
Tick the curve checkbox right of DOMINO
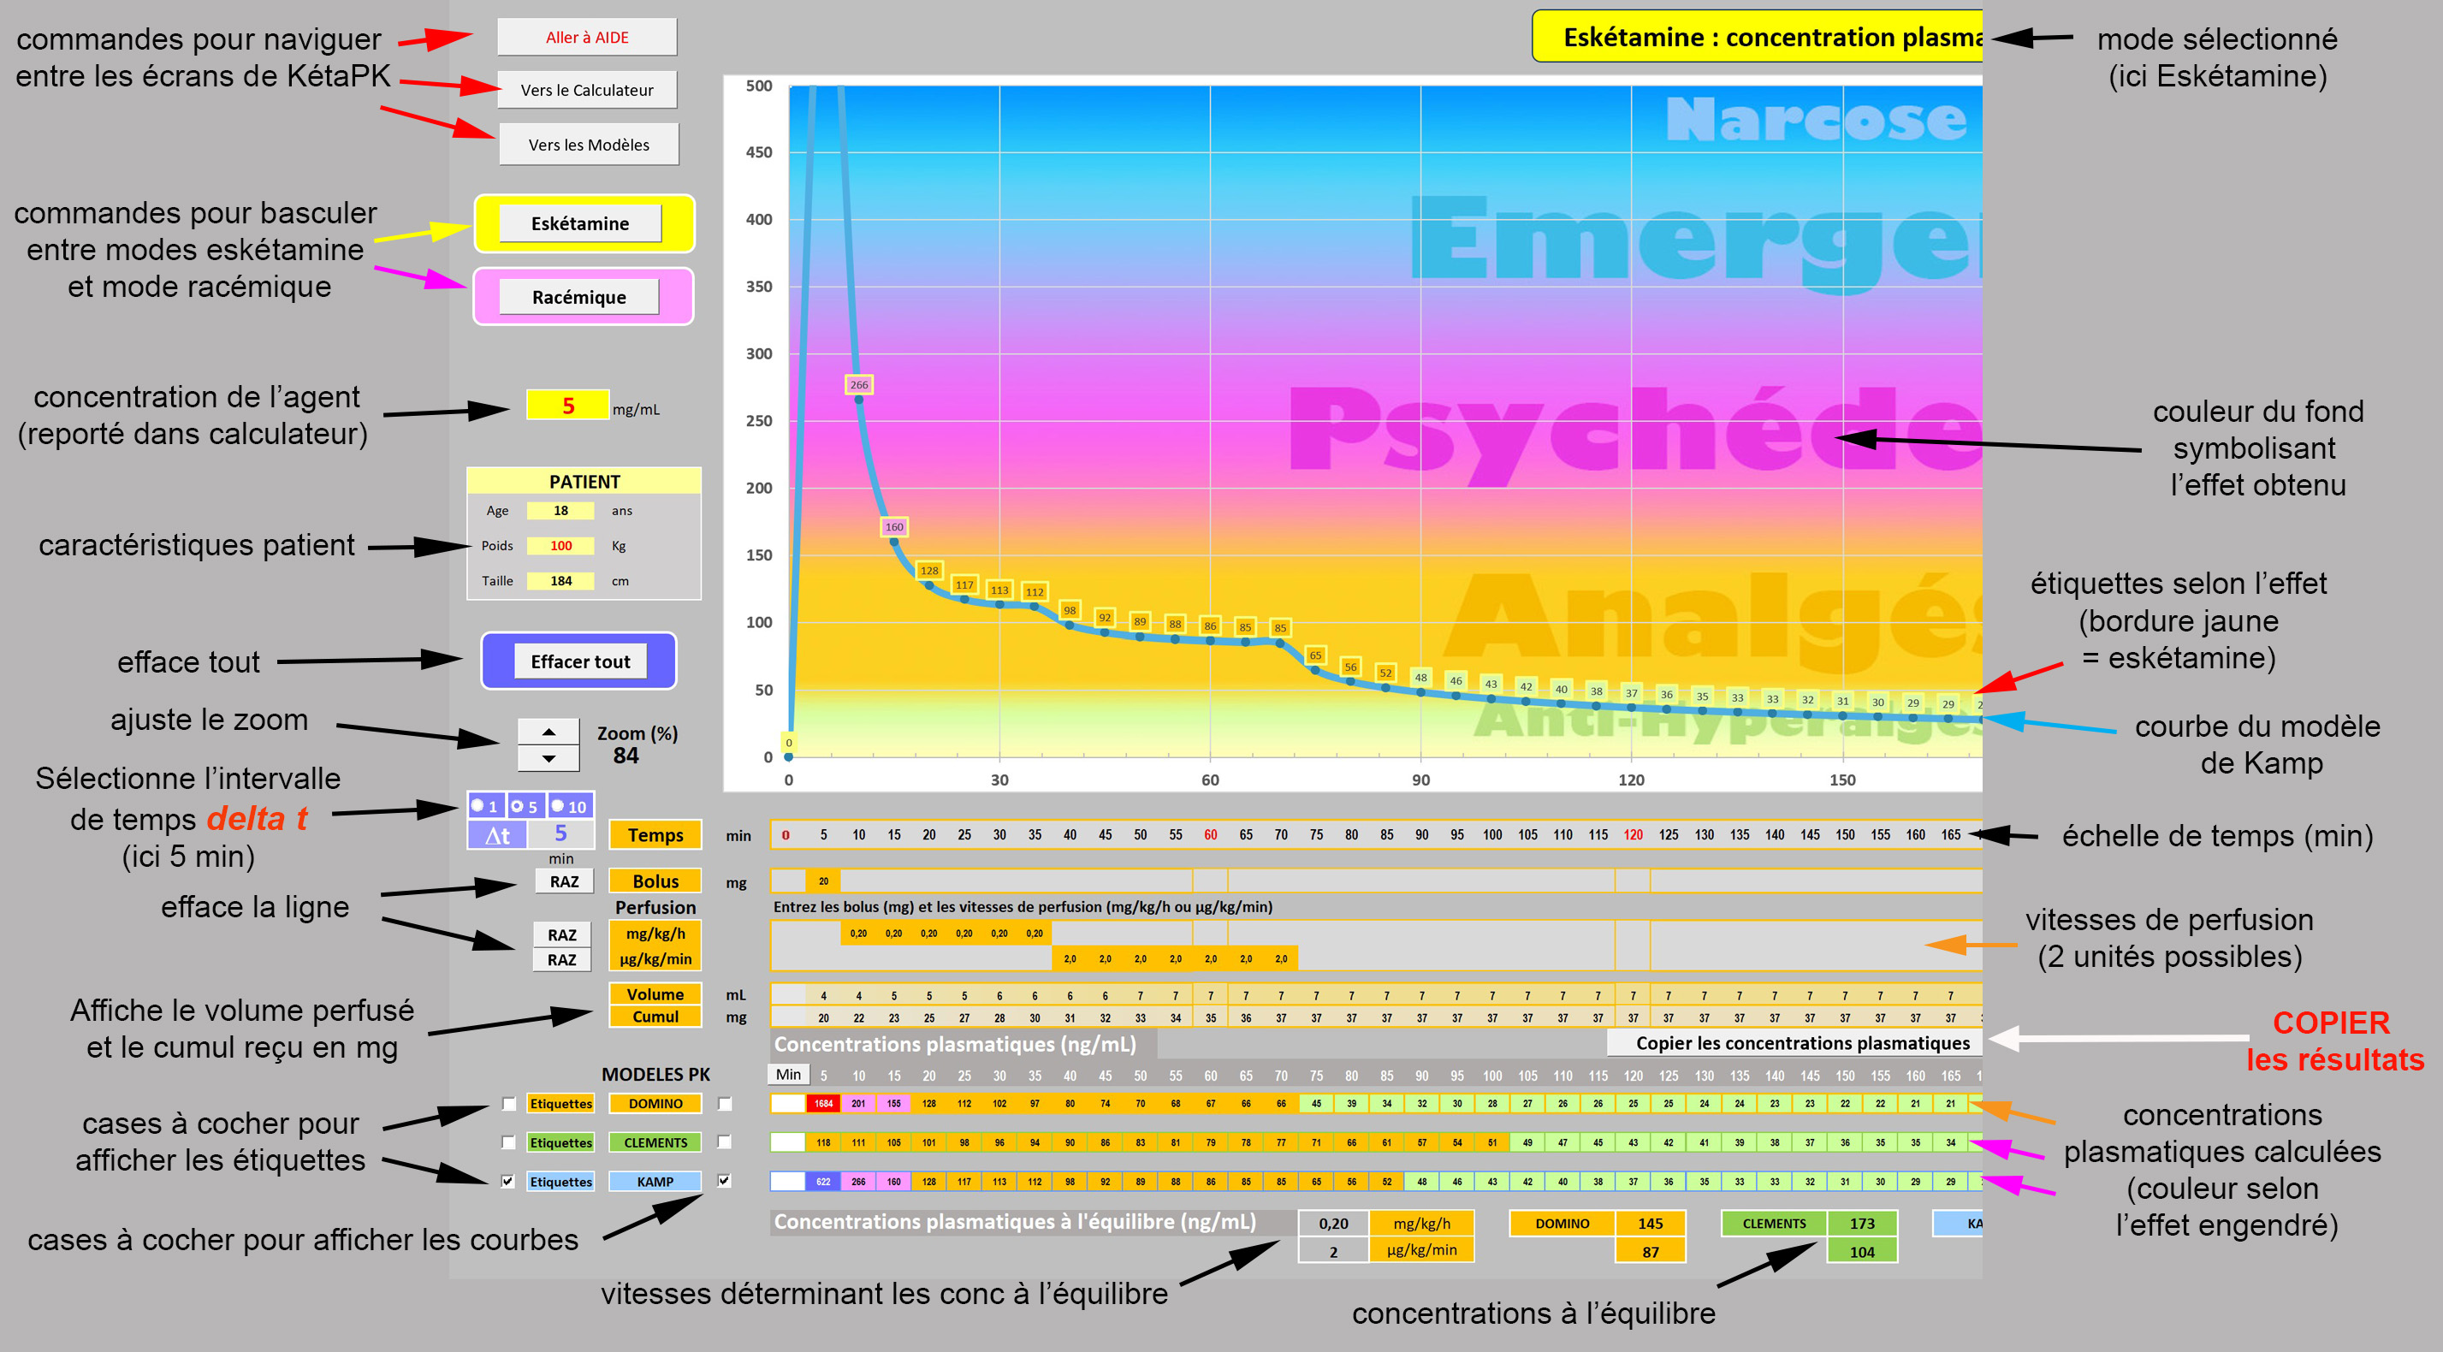725,1104
